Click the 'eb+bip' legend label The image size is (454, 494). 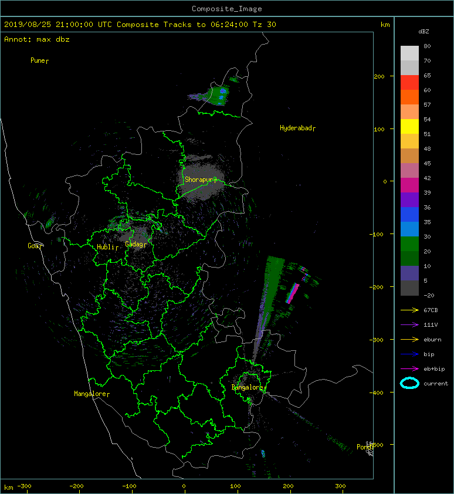(434, 368)
